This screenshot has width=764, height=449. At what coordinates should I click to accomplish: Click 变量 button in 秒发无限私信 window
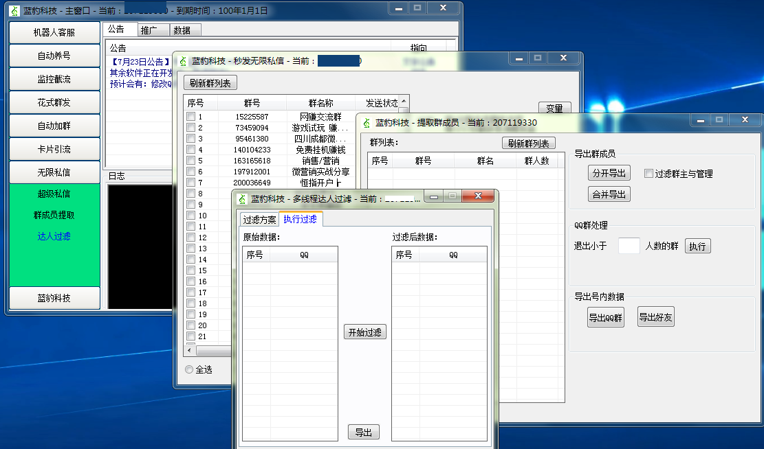(x=554, y=108)
